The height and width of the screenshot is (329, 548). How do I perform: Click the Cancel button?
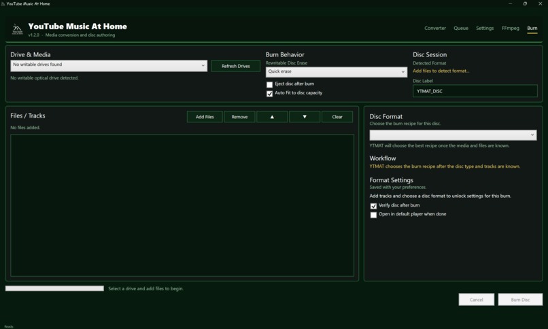click(477, 300)
